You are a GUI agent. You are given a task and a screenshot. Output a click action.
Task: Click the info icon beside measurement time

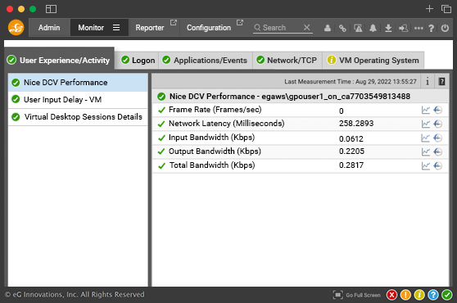click(x=428, y=81)
